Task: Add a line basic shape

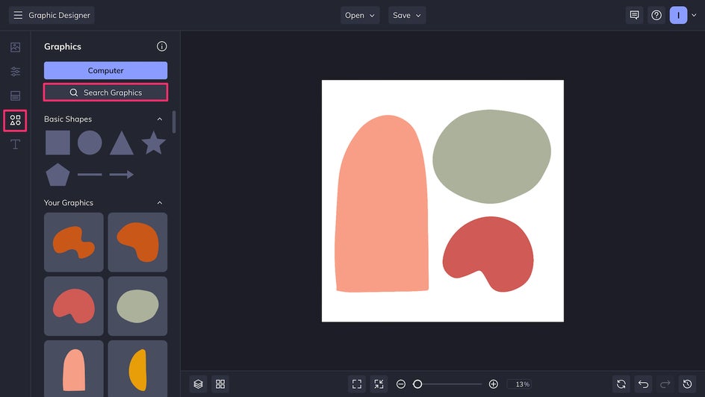Action: (90, 175)
